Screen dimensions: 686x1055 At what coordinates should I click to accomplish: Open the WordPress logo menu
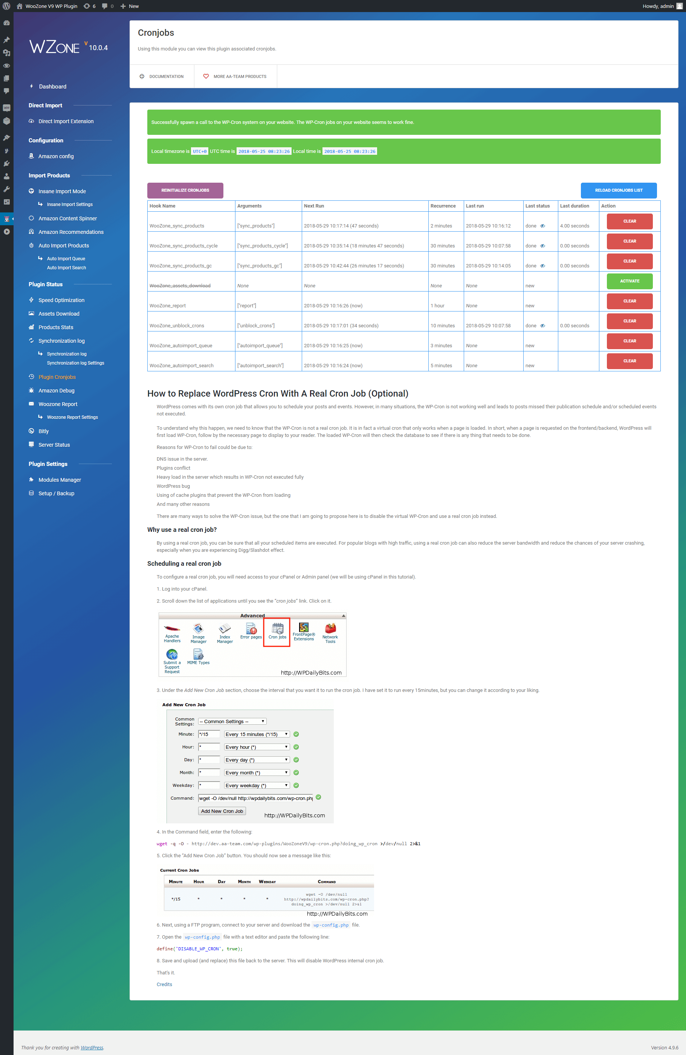tap(7, 6)
